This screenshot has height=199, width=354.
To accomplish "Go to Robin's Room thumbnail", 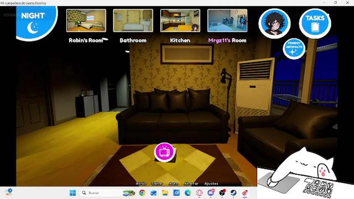I will (x=86, y=20).
